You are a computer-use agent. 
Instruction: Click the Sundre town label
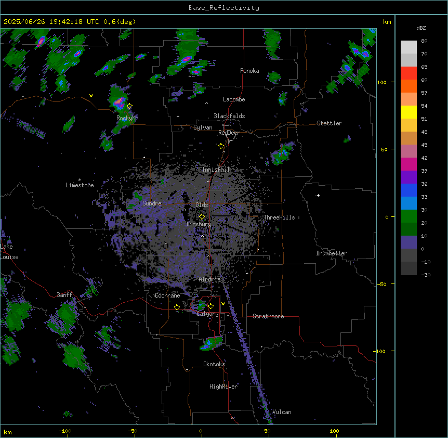(152, 203)
